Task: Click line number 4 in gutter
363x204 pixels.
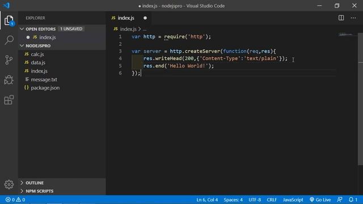Action: 120,58
